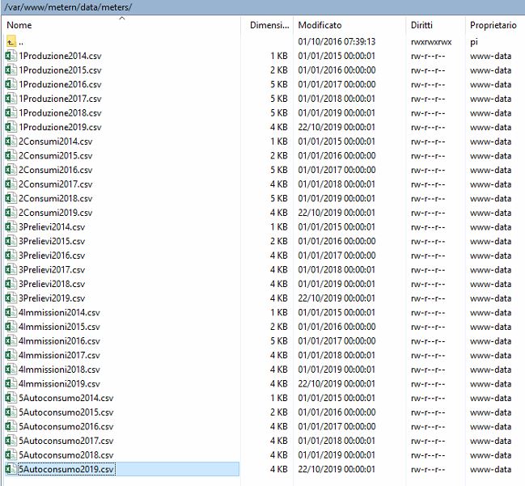Sort by the Modificato column header
The height and width of the screenshot is (486, 525).
coord(320,25)
